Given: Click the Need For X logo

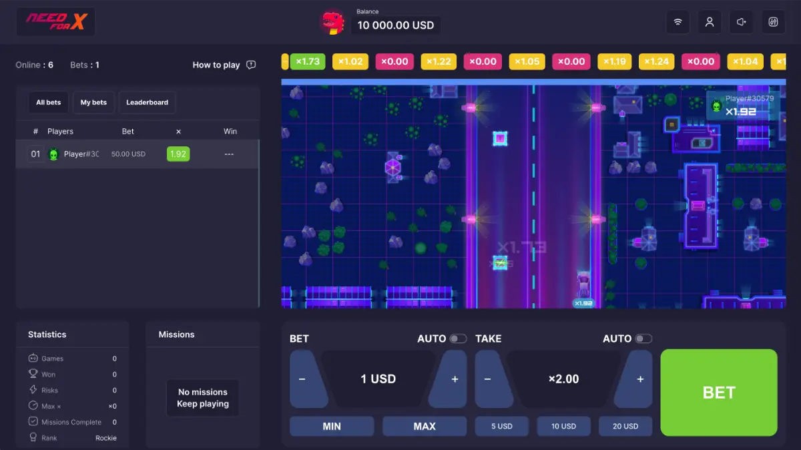Looking at the screenshot, I should 56,22.
